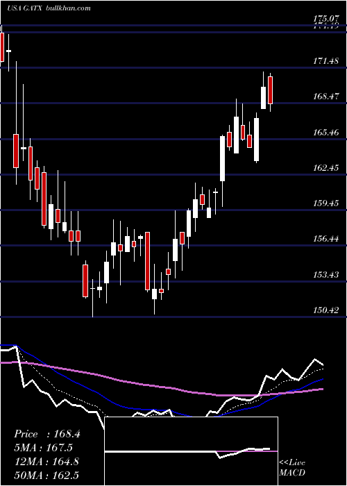This screenshot has height=486, width=347.
Task: Click the '12MA : 164.8' readout
Action: coord(46,462)
